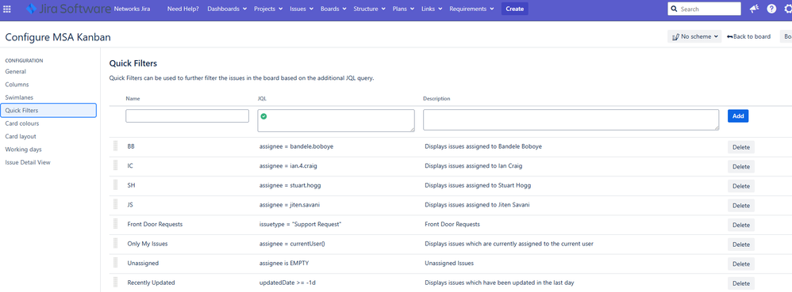Open Swimlanes configuration section

19,97
